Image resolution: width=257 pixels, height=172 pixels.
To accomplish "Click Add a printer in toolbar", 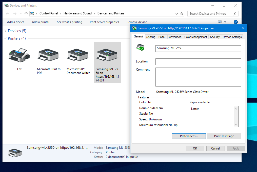I will tap(41, 22).
